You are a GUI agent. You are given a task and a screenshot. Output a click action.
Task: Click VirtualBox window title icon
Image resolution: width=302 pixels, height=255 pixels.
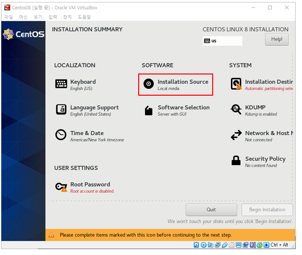coord(7,7)
